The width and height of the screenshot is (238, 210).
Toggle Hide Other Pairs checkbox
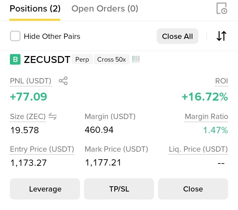tap(15, 36)
